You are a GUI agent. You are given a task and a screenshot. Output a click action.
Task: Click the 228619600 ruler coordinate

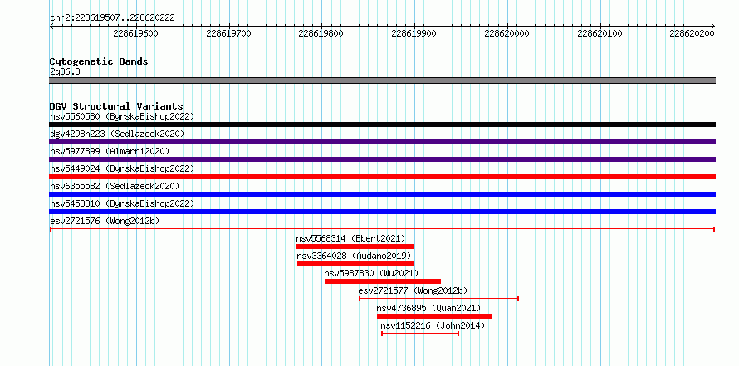tap(135, 33)
